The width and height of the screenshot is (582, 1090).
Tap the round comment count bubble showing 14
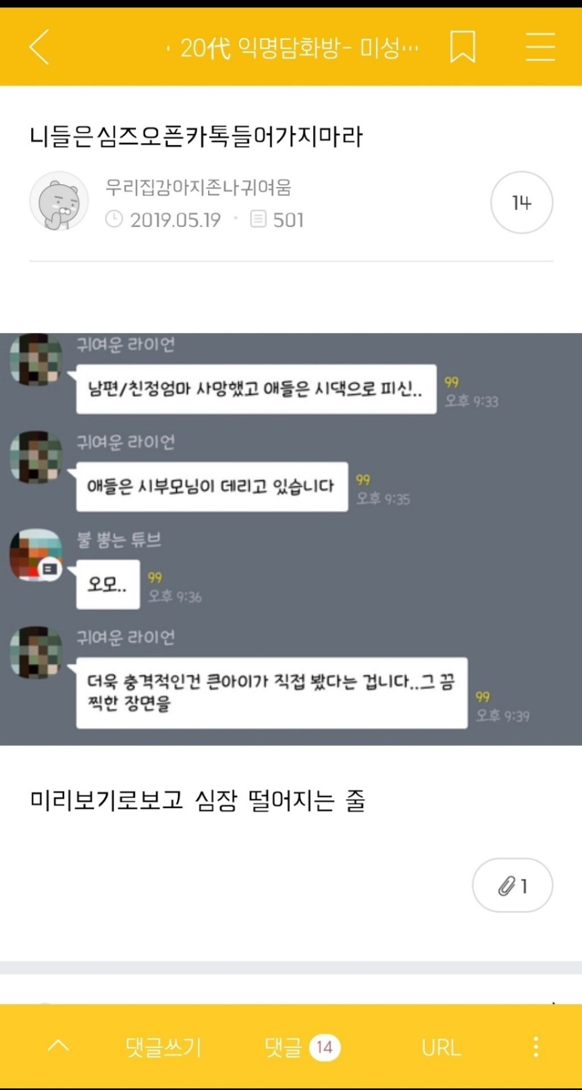[522, 202]
